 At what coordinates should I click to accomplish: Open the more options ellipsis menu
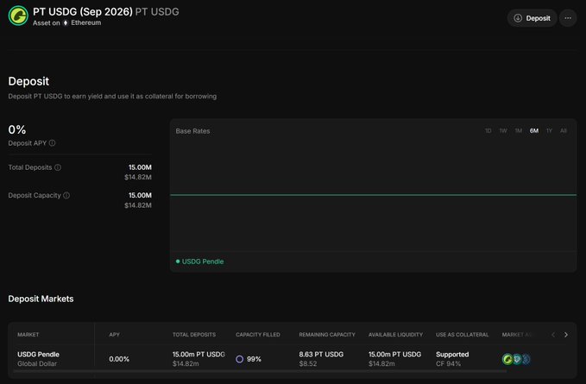pos(568,18)
